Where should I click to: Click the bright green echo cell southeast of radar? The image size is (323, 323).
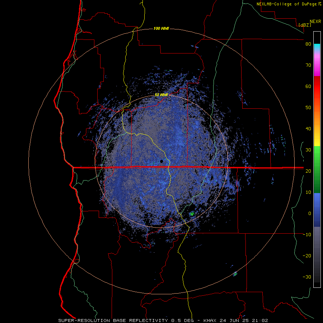point(192,214)
